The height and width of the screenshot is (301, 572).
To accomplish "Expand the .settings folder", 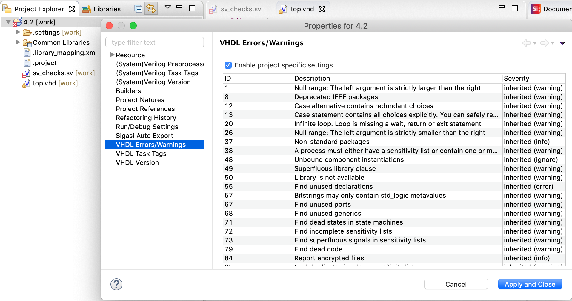I will [x=18, y=32].
